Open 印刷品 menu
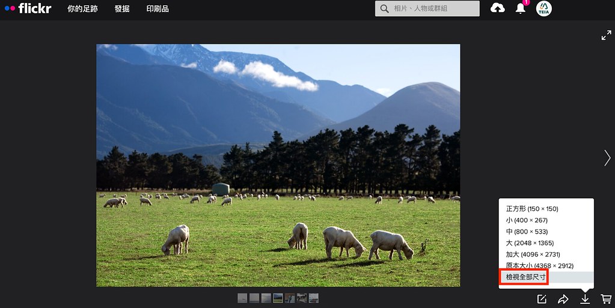615x308 pixels. pyautogui.click(x=158, y=8)
